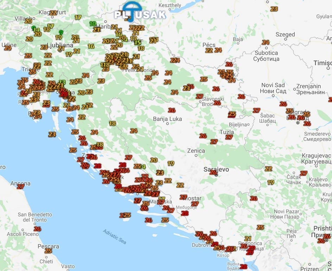Click the 27 marker near Kraljevo
The image size is (332, 271).
[x=304, y=173]
